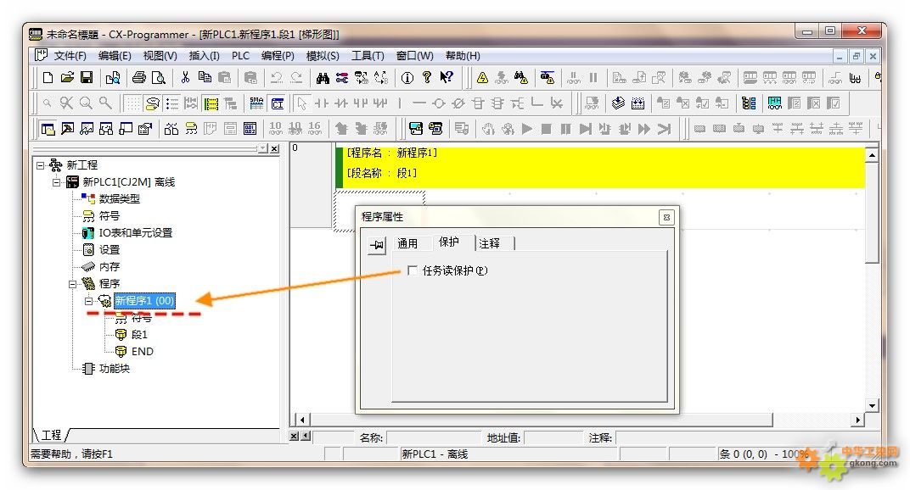This screenshot has height=490, width=910.
Task: Select 功能块 tree item
Action: click(x=115, y=369)
